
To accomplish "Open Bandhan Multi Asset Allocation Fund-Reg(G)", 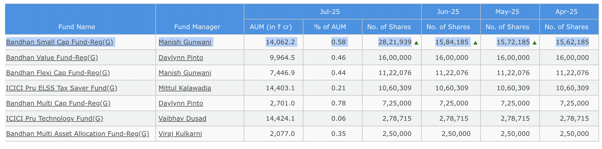I will pyautogui.click(x=78, y=134).
